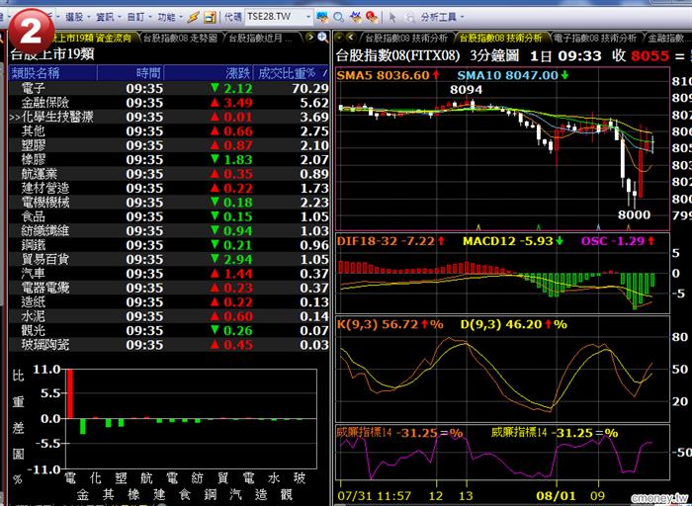
Task: Switch to 上市19類 資金流向 tab
Action: (x=92, y=38)
